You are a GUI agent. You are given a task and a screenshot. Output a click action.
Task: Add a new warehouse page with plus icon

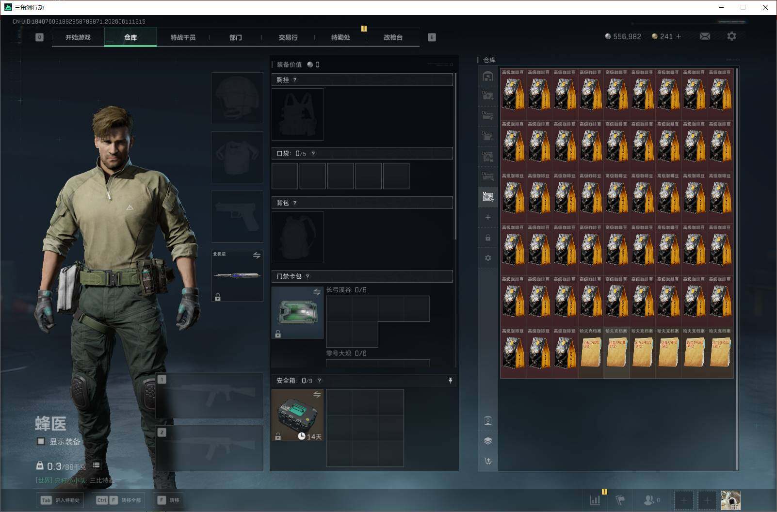tap(488, 217)
